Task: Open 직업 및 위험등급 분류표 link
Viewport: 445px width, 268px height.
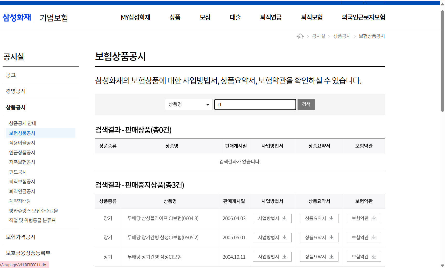Action: (x=32, y=220)
